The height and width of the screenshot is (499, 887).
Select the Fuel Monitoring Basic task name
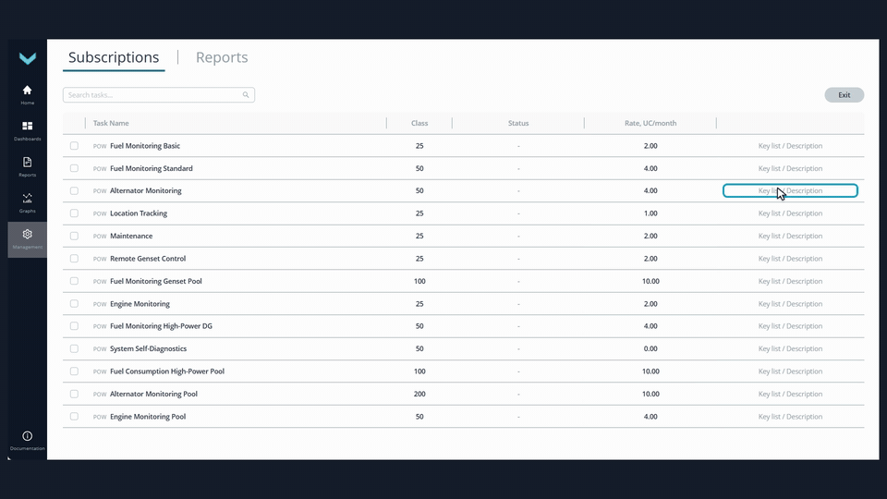tap(145, 146)
